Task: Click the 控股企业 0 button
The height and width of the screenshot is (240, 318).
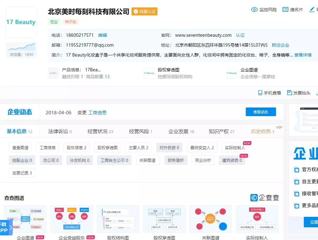Action: [22, 160]
